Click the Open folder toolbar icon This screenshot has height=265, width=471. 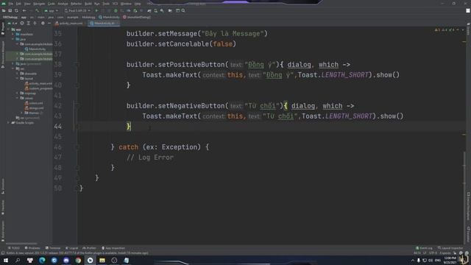(x=4, y=10)
